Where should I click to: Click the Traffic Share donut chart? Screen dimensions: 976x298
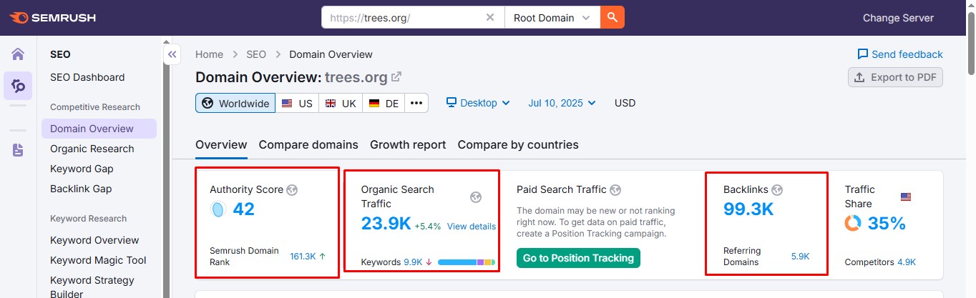pos(853,224)
